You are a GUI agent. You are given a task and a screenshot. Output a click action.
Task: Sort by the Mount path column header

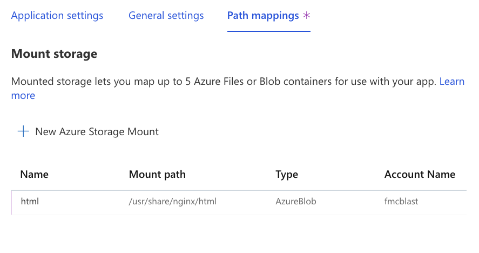[x=157, y=175]
